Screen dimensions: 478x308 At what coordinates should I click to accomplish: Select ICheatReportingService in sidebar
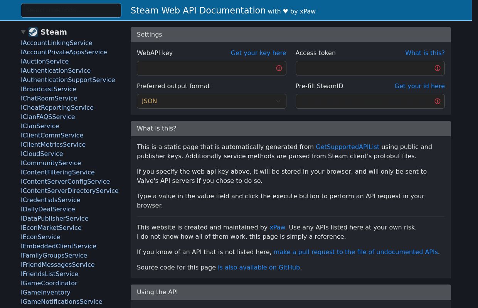pos(57,107)
